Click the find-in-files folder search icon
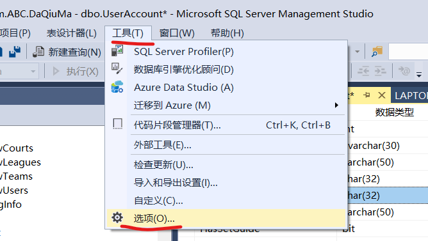Screen dimensions: 428x241 point(377,52)
